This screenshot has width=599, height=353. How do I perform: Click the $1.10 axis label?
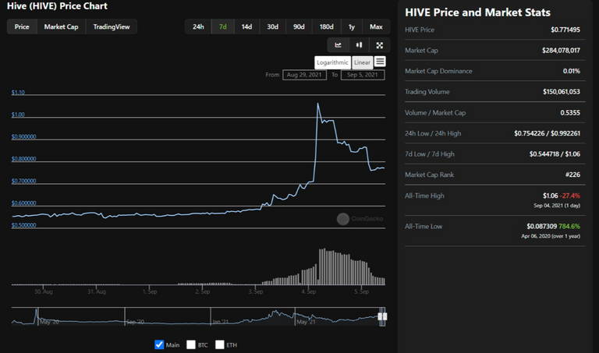tap(18, 93)
